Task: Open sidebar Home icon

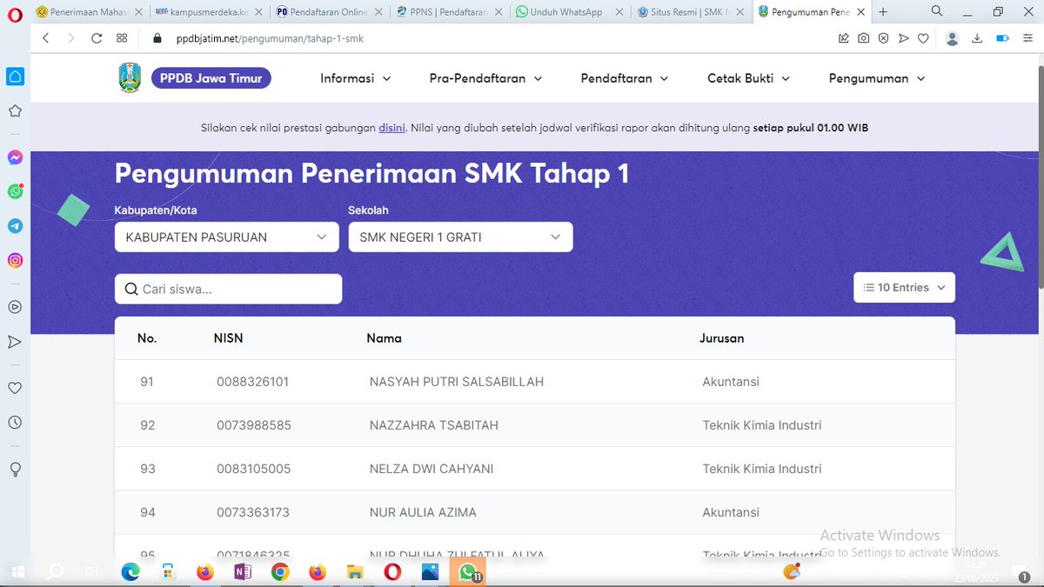Action: [15, 77]
